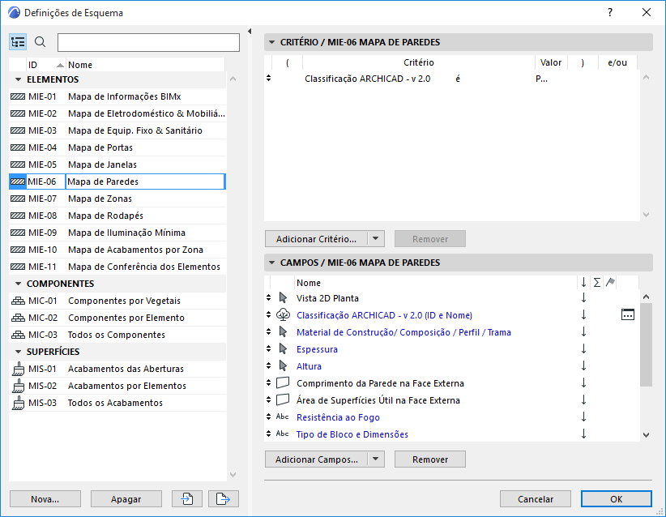Click the Mapa de Paredes name edit field
The width and height of the screenshot is (666, 517).
(145, 182)
